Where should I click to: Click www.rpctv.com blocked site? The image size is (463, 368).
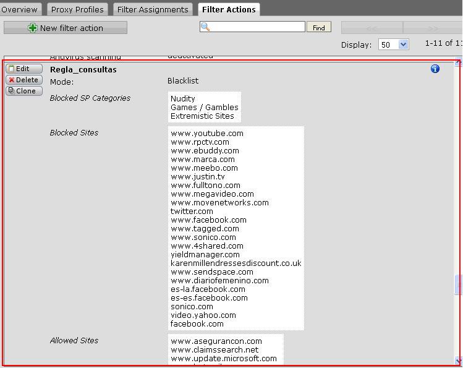tap(200, 142)
